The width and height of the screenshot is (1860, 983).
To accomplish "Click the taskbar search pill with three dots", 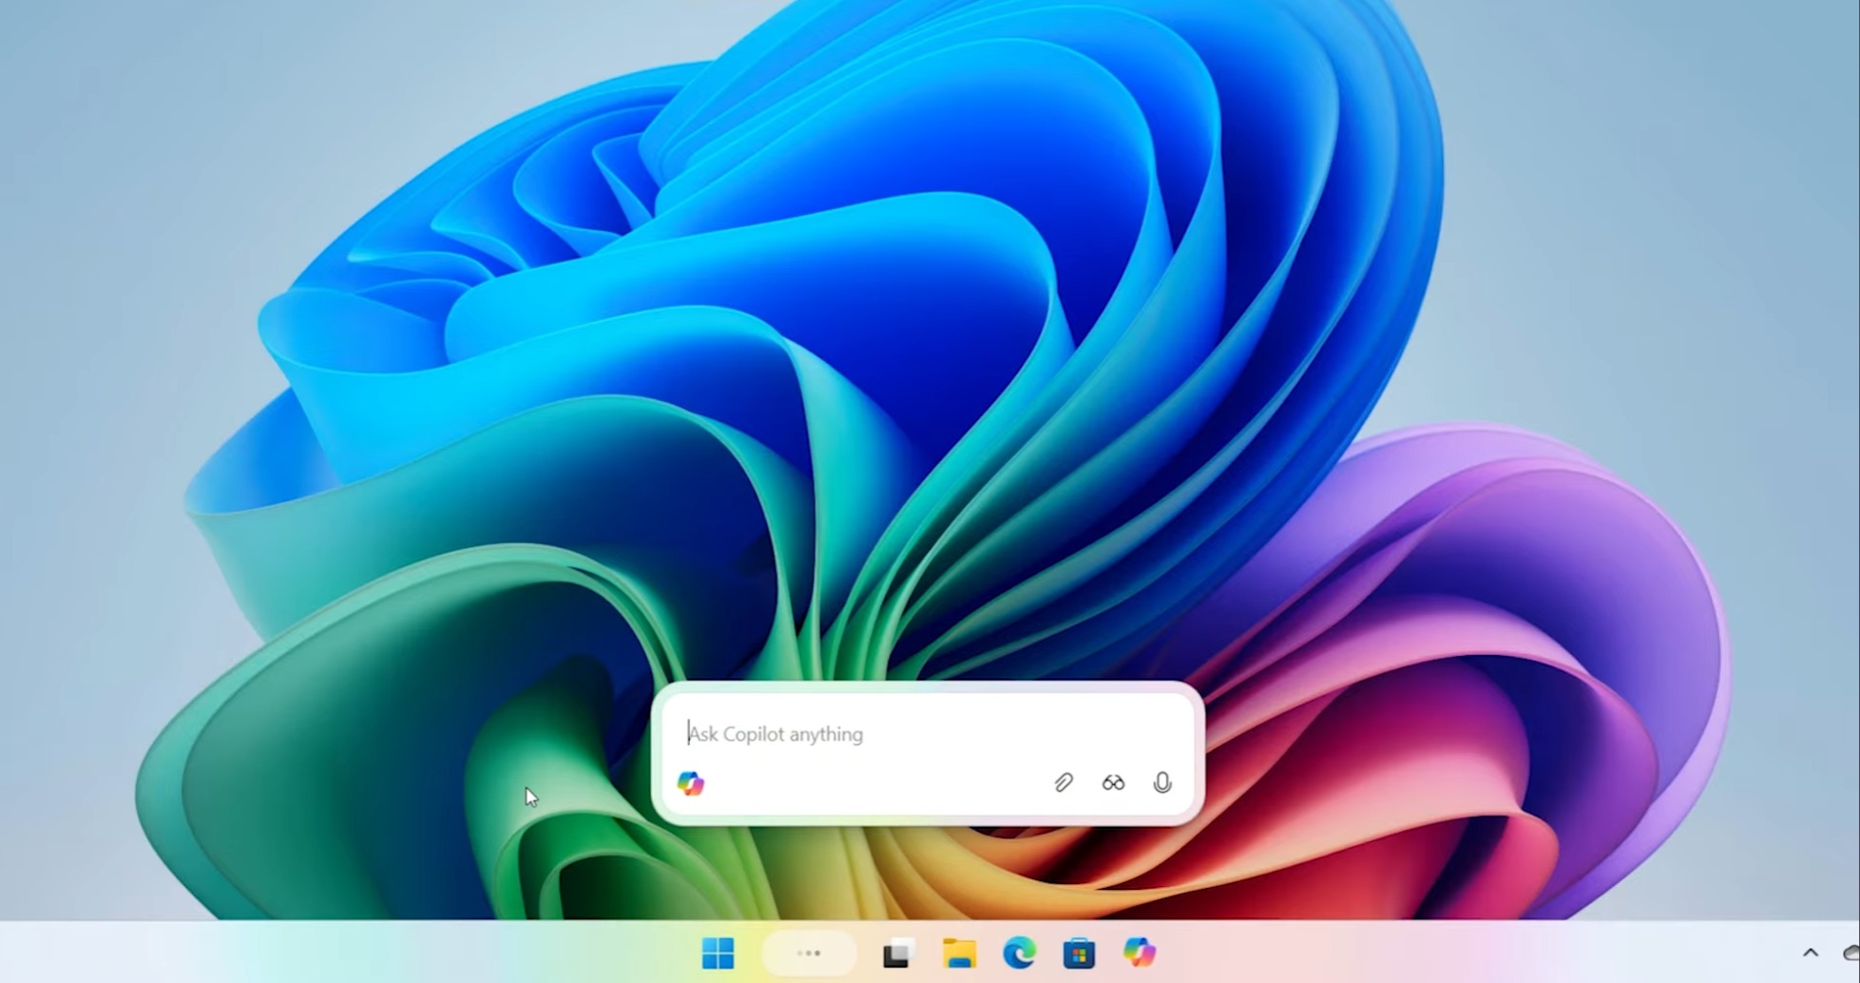I will [809, 953].
